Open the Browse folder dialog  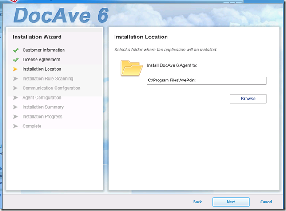pos(248,99)
